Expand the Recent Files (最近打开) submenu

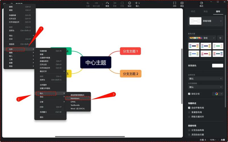tap(50, 71)
